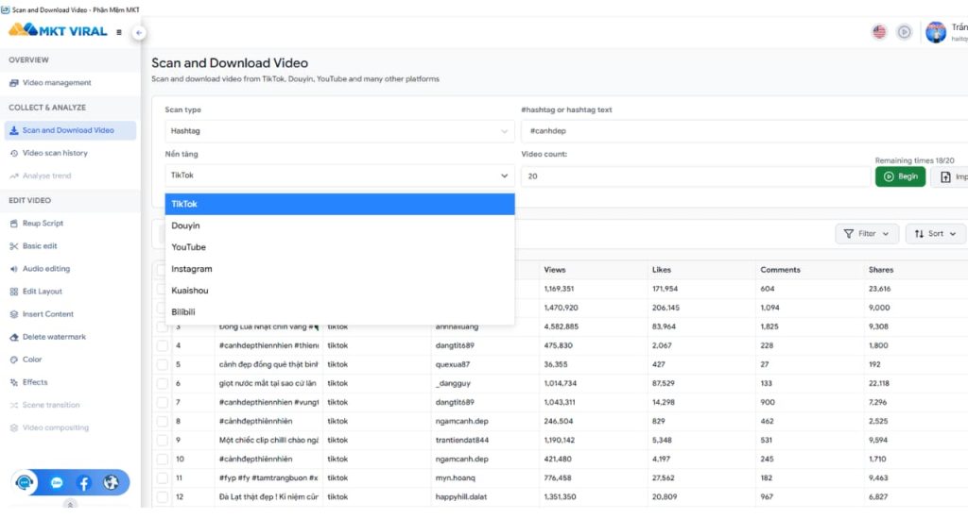The width and height of the screenshot is (968, 519).
Task: Click title 'giọt nước mắt tại sao cứ lăn'
Action: (268, 383)
